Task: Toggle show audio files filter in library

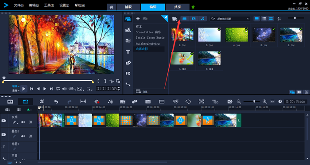Action: point(202,19)
